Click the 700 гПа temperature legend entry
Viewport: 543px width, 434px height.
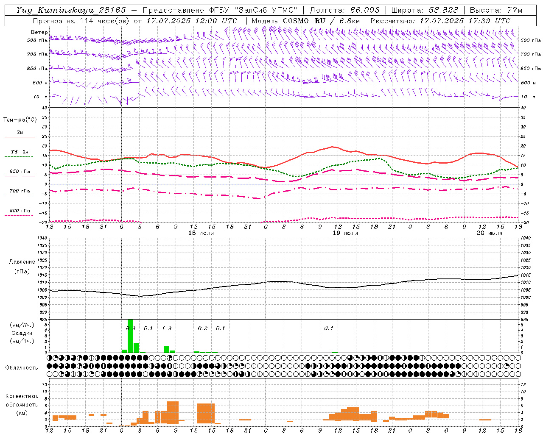[x=20, y=191]
